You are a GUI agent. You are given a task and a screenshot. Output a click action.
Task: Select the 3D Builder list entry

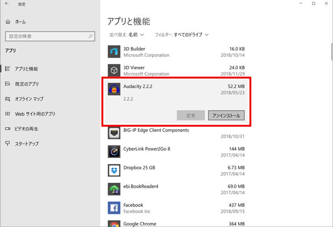coord(176,52)
